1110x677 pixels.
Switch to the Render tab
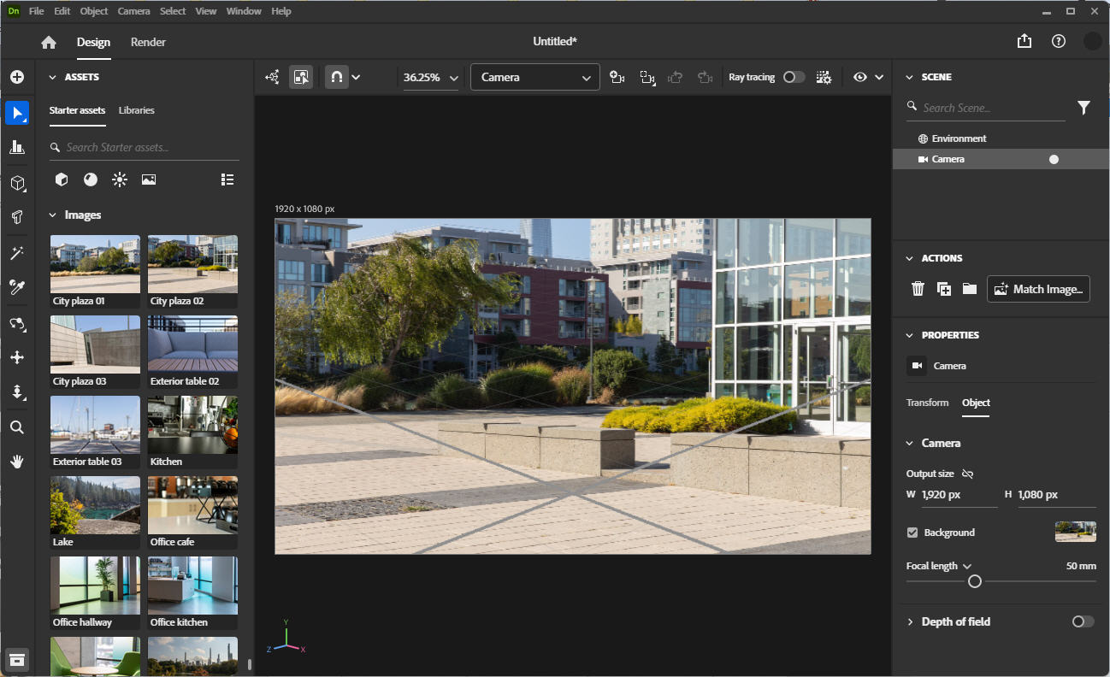click(147, 41)
